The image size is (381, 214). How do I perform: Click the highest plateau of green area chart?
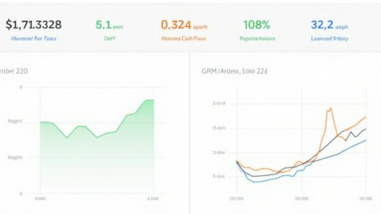click(x=149, y=100)
